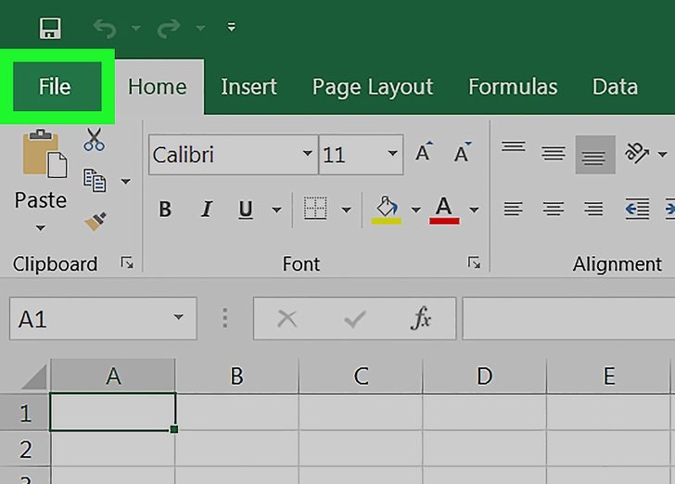Click the Save floppy disk icon
Viewport: 675px width, 484px height.
click(x=50, y=29)
